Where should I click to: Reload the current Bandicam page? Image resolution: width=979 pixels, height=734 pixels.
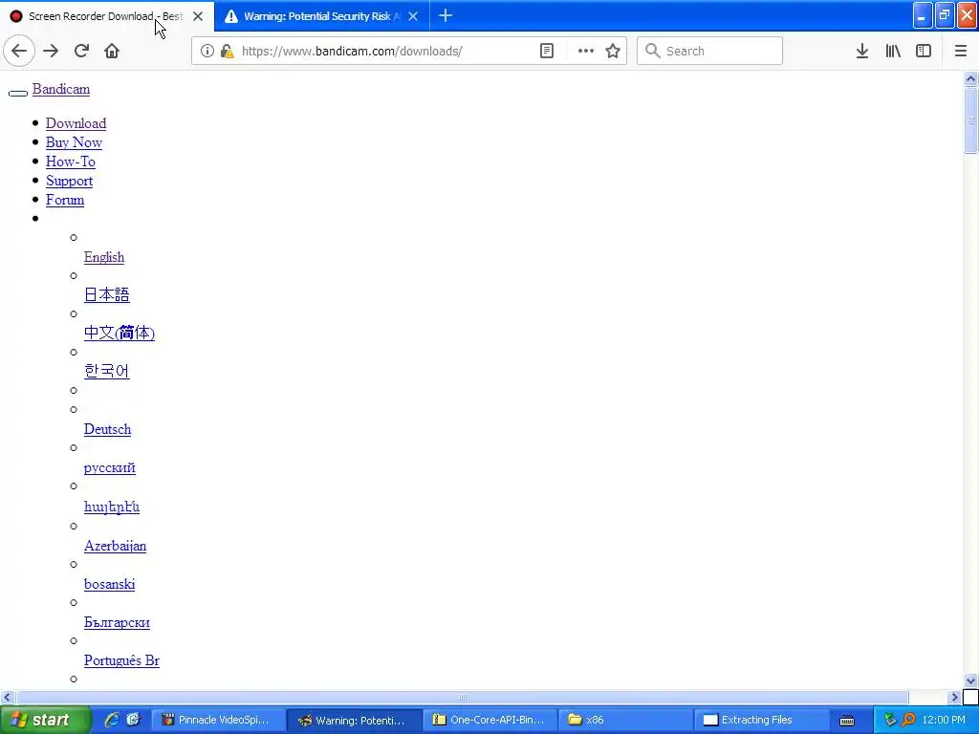point(81,52)
